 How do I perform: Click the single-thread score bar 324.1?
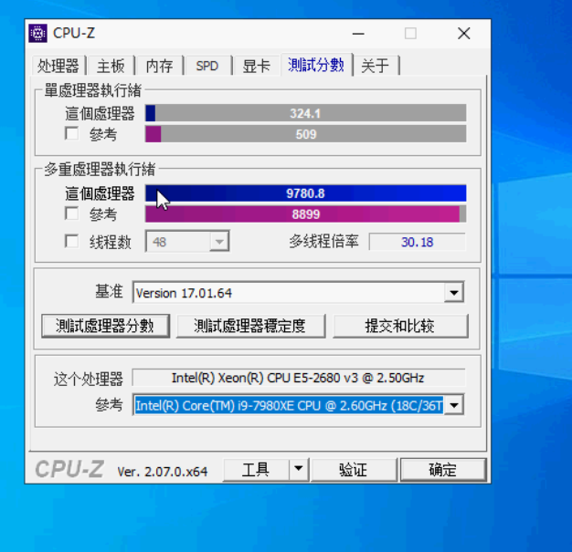[x=306, y=113]
